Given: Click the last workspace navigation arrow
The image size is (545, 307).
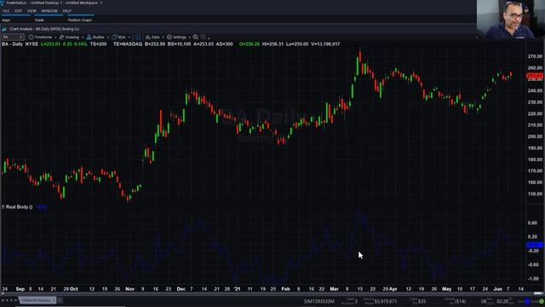Looking at the screenshot, I should [x=15, y=300].
